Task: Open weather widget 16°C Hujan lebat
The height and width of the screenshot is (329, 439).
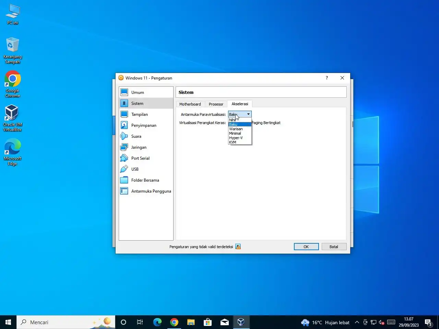Action: (325, 322)
